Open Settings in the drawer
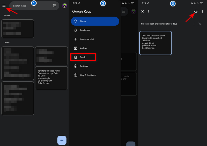 point(95,66)
